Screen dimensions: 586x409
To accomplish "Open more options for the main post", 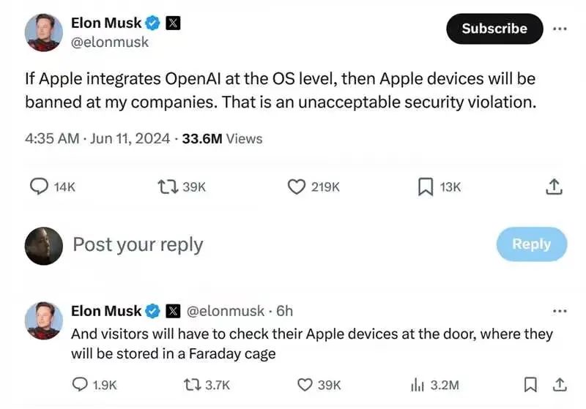I will [560, 29].
